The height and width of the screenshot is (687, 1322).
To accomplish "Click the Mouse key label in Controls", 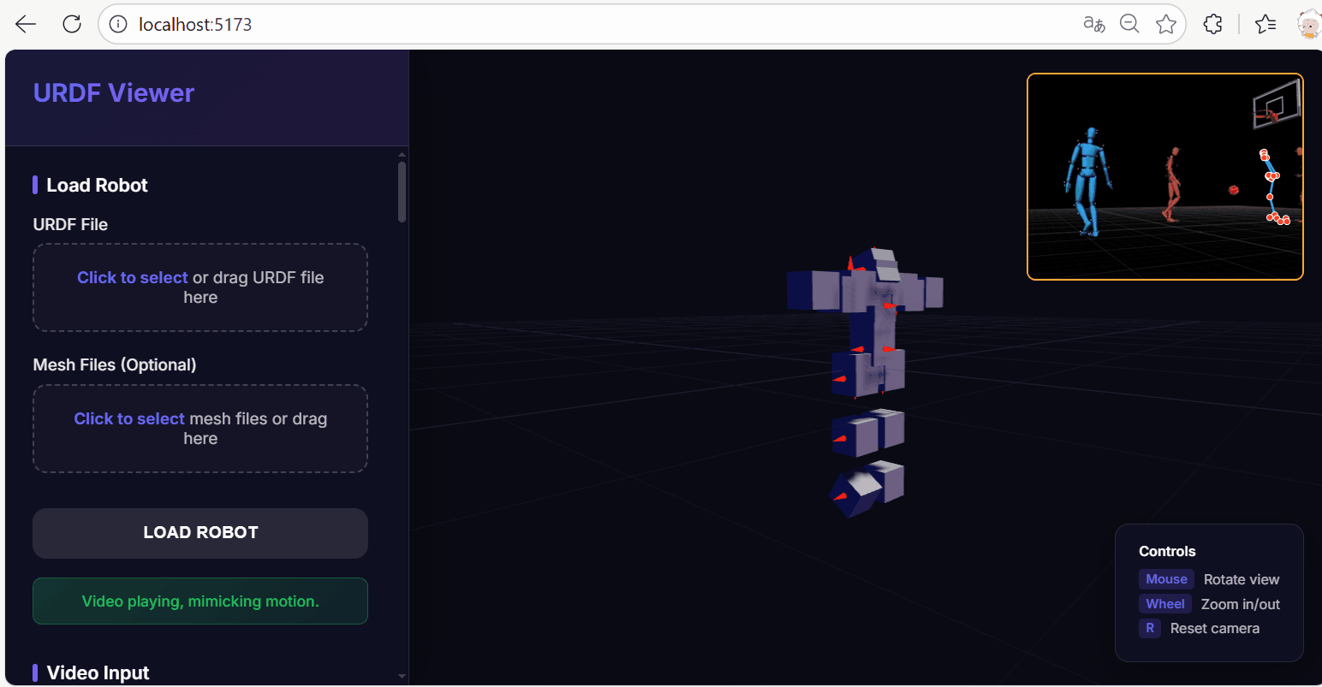I will point(1166,579).
